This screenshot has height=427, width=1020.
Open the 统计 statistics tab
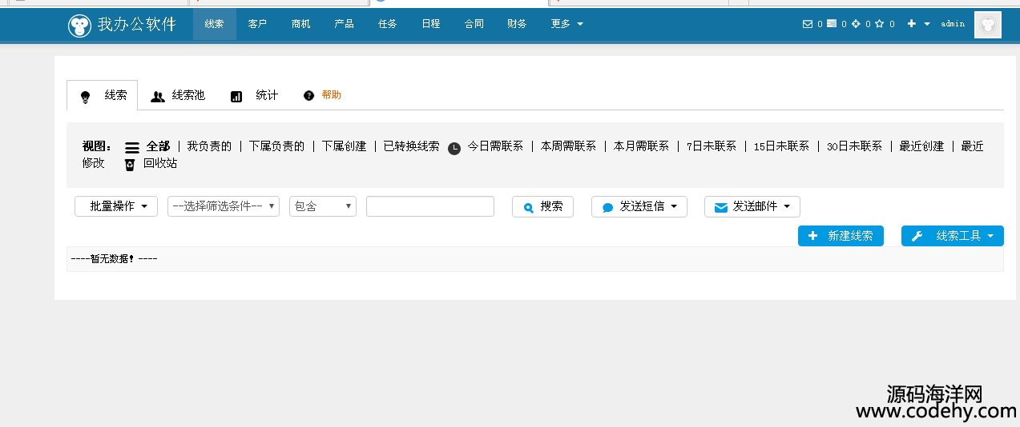[255, 95]
